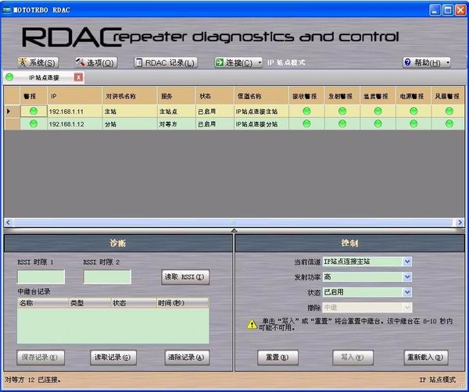Image resolution: width=469 pixels, height=392 pixels.
Task: Click the 读取记录(G) button
Action: click(x=114, y=357)
